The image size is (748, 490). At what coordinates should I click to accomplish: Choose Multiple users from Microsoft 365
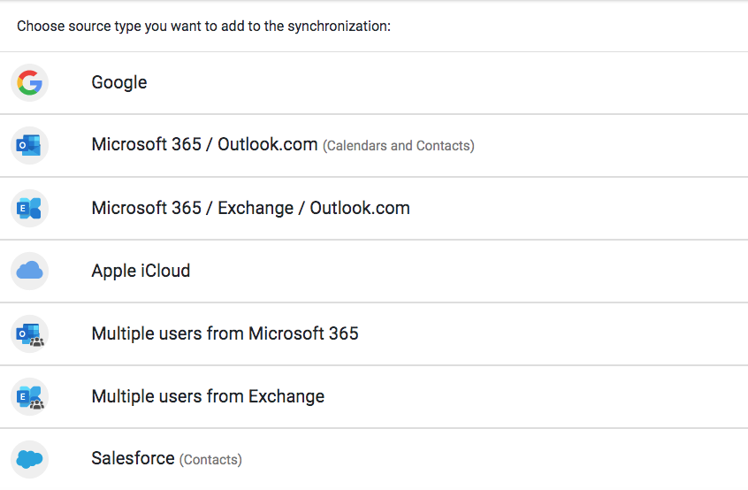point(225,333)
